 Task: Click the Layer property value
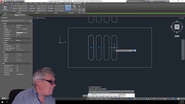coord(18,27)
